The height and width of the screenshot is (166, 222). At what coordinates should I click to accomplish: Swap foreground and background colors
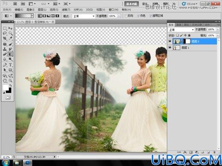pos(11,85)
